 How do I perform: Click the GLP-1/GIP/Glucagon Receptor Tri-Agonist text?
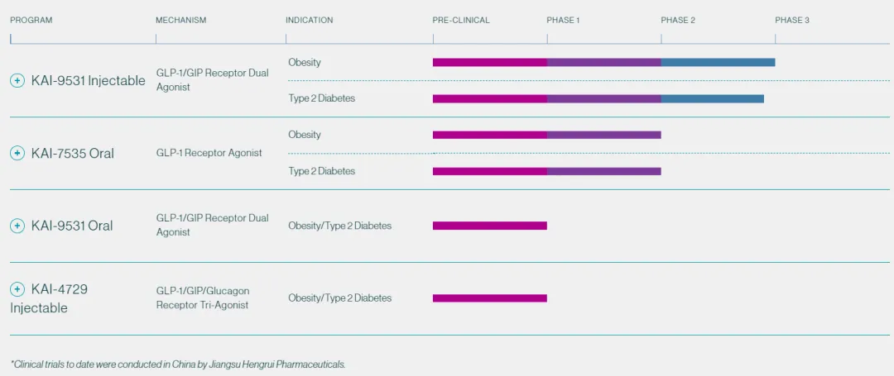pyautogui.click(x=203, y=297)
